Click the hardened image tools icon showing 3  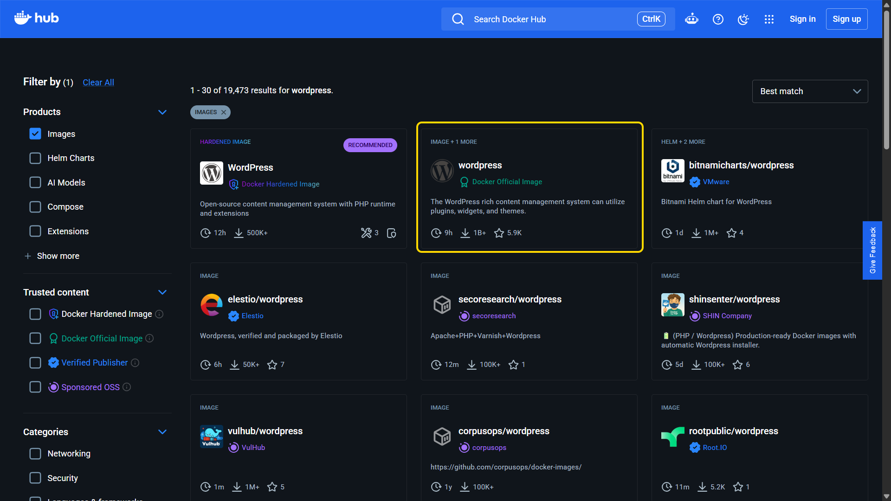[x=366, y=233]
